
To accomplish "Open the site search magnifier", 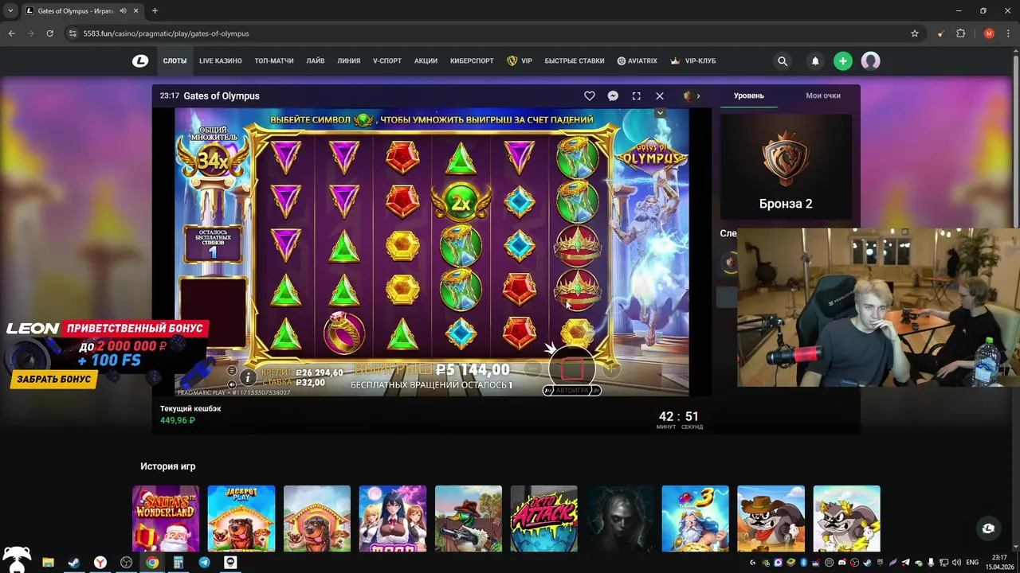I will 783,60.
